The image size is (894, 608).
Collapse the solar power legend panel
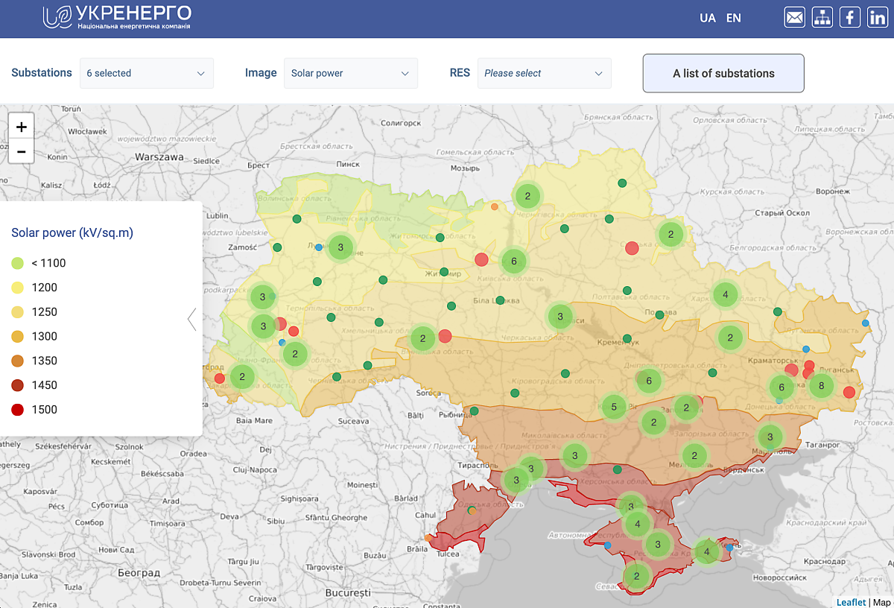pos(191,319)
